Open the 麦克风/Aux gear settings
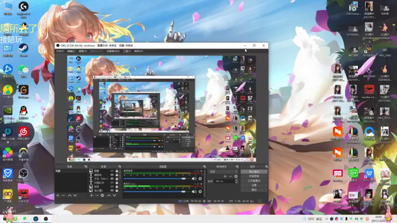Viewport: 397px width, 223px height. click(200, 192)
